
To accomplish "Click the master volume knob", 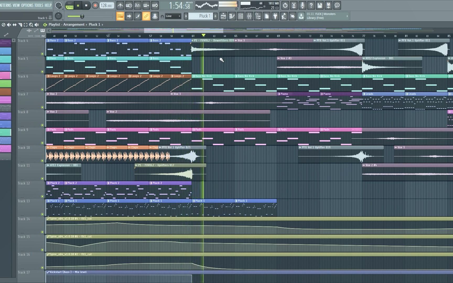I will 58,5.
